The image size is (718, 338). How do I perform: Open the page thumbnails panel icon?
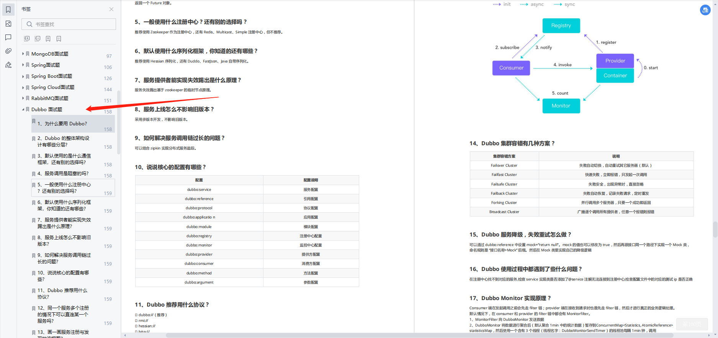pos(8,24)
